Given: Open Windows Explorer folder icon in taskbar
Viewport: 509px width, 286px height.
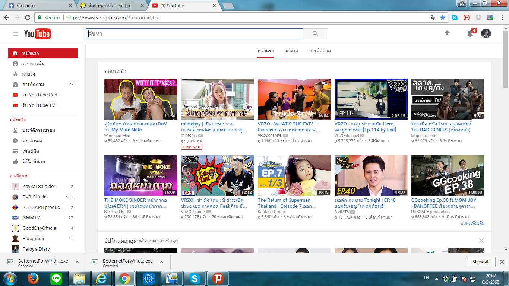Looking at the screenshot, I should pyautogui.click(x=79, y=279).
